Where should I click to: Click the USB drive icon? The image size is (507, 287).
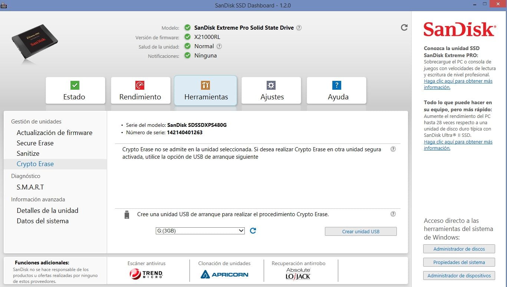[127, 214]
